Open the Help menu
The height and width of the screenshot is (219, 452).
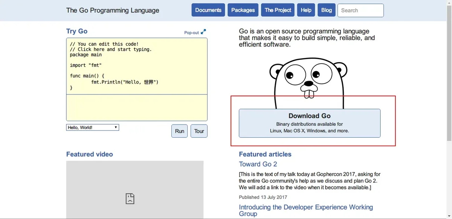[x=306, y=10]
